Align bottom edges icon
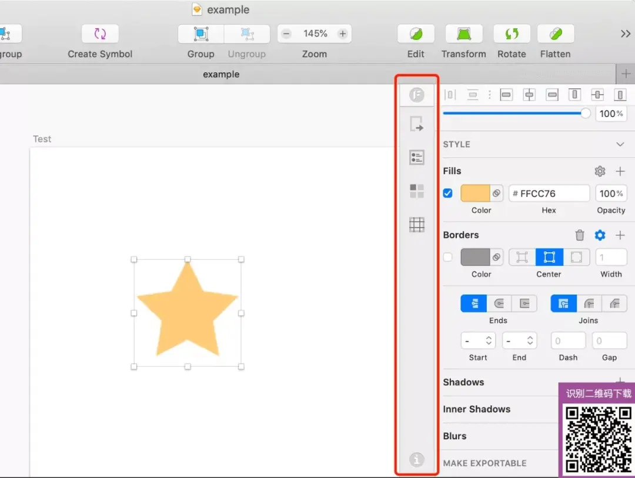 point(620,95)
